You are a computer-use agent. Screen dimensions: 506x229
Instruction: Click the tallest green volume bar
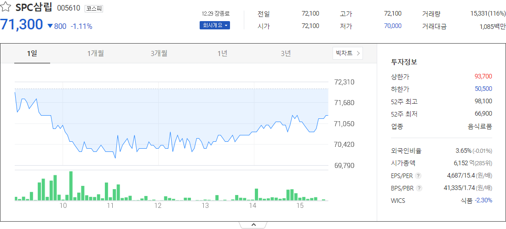[71, 186]
